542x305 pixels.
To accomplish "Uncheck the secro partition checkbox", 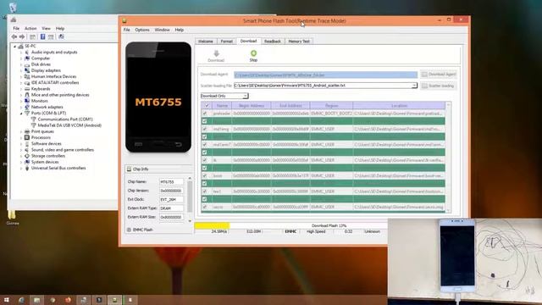I will tap(205, 207).
